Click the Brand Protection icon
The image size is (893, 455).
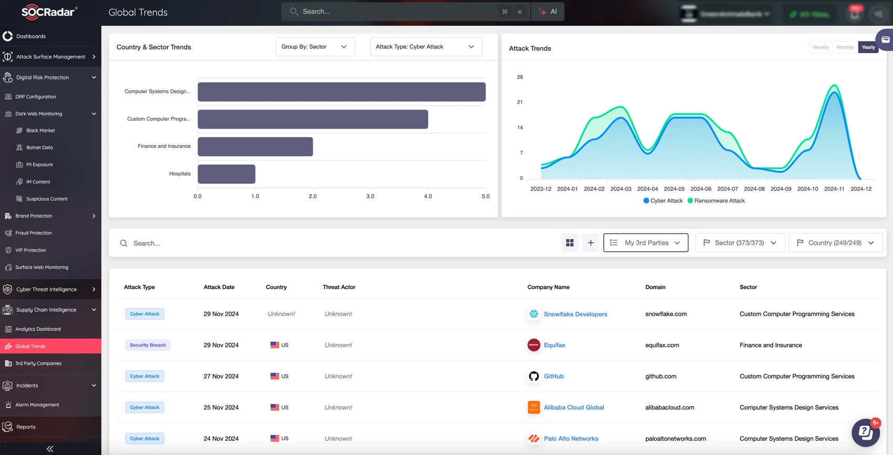click(x=8, y=216)
